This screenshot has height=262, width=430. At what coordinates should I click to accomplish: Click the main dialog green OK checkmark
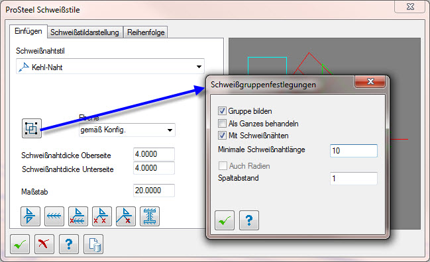click(x=20, y=244)
